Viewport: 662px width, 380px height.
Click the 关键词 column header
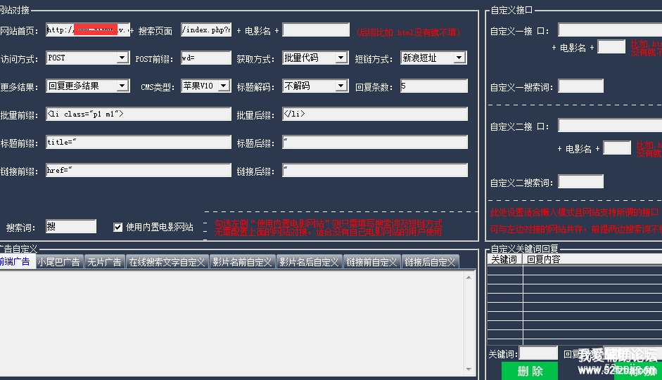pos(505,259)
